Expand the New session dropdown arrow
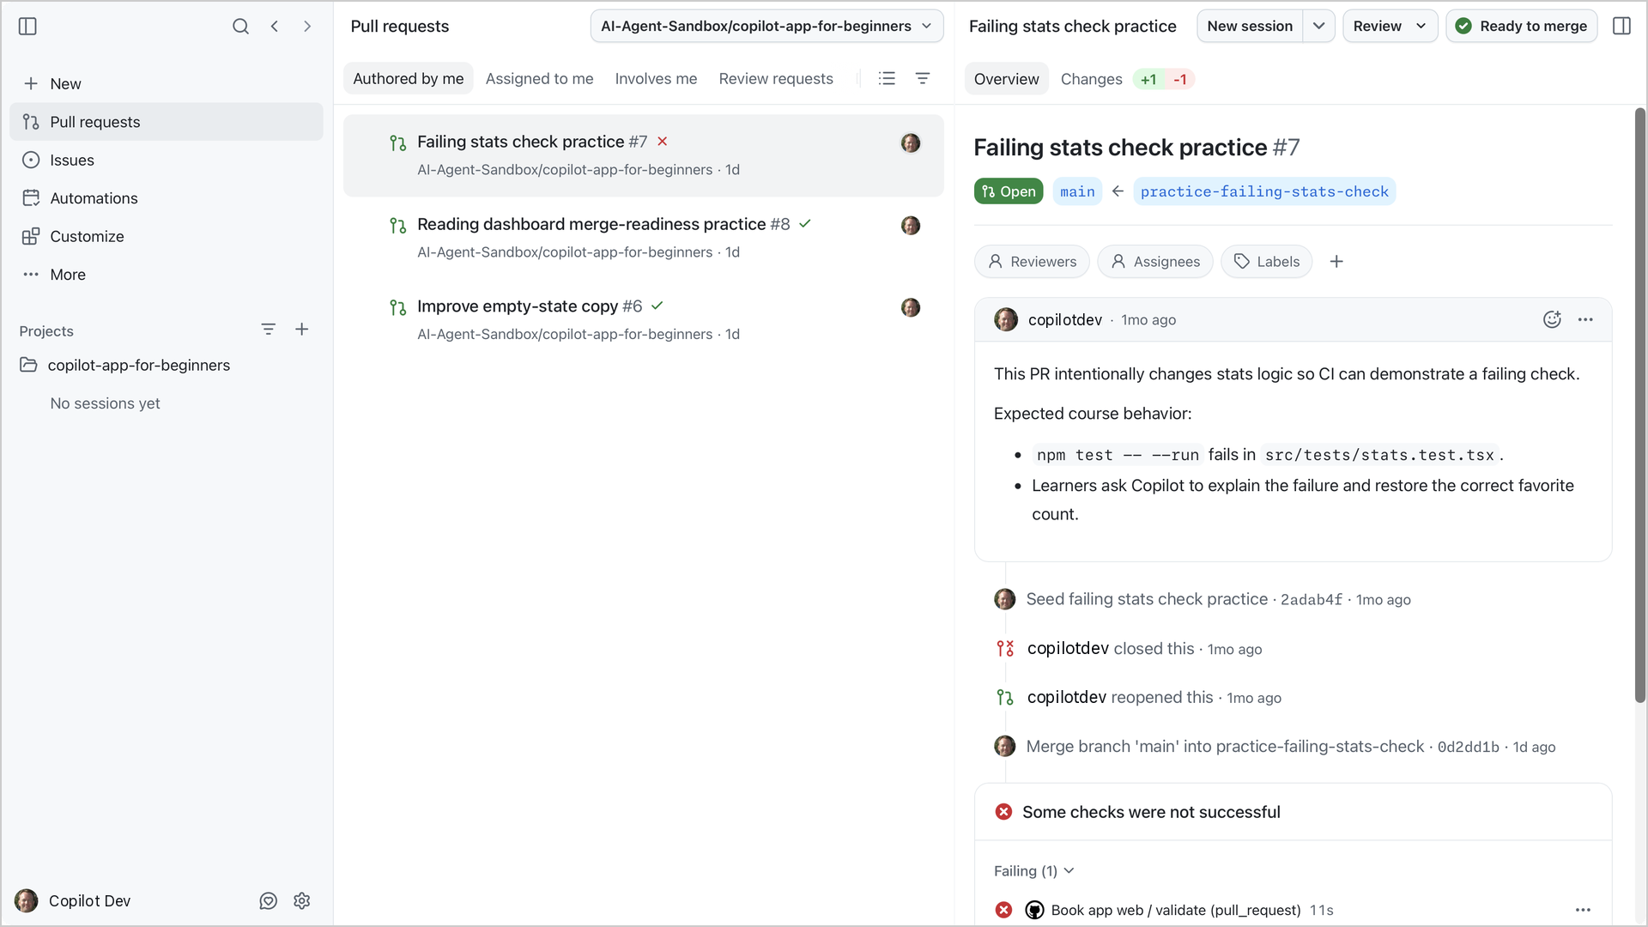The image size is (1648, 927). [1319, 27]
